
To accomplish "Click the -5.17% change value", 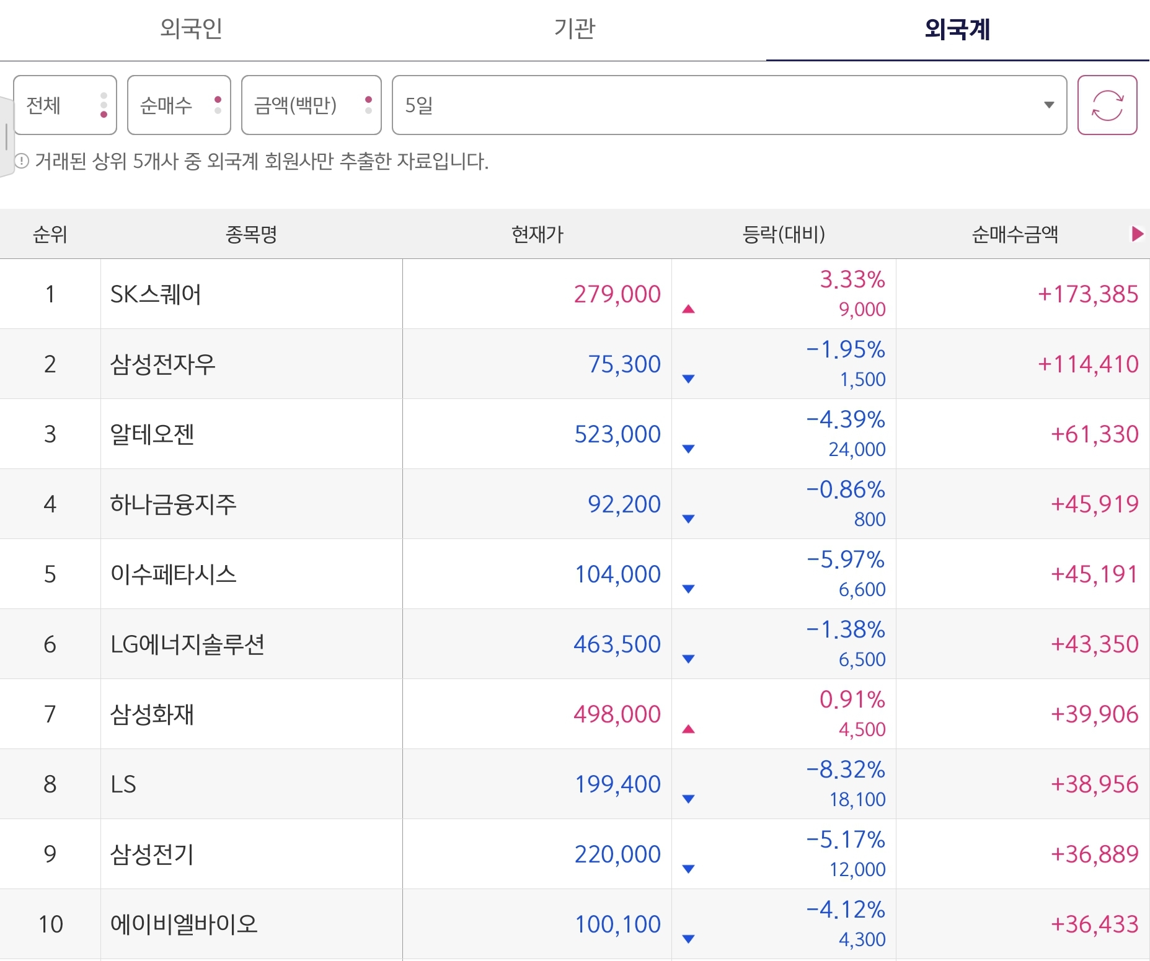I will pos(846,840).
